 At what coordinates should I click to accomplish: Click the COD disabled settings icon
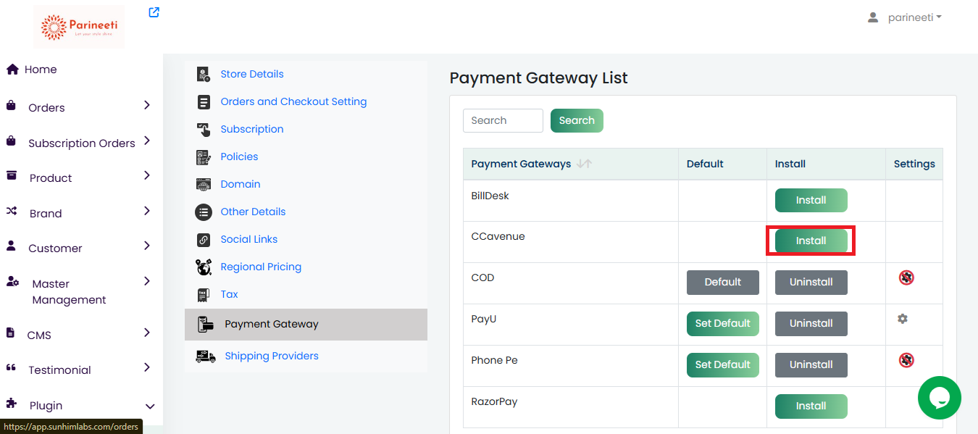[906, 277]
